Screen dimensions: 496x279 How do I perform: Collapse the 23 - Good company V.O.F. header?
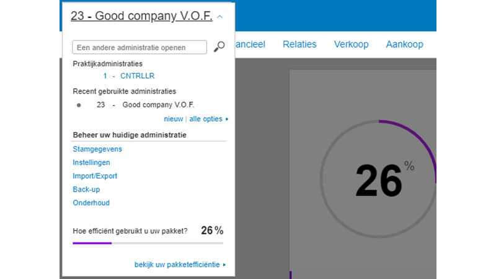click(x=141, y=16)
